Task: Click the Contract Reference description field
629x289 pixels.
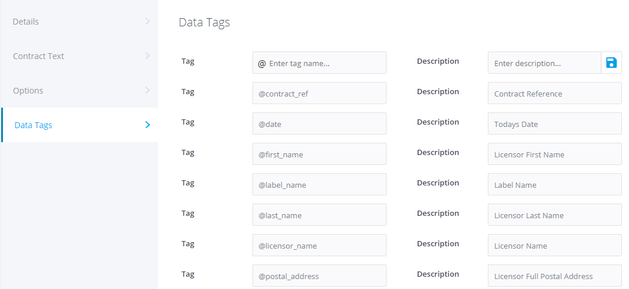Action: [555, 94]
